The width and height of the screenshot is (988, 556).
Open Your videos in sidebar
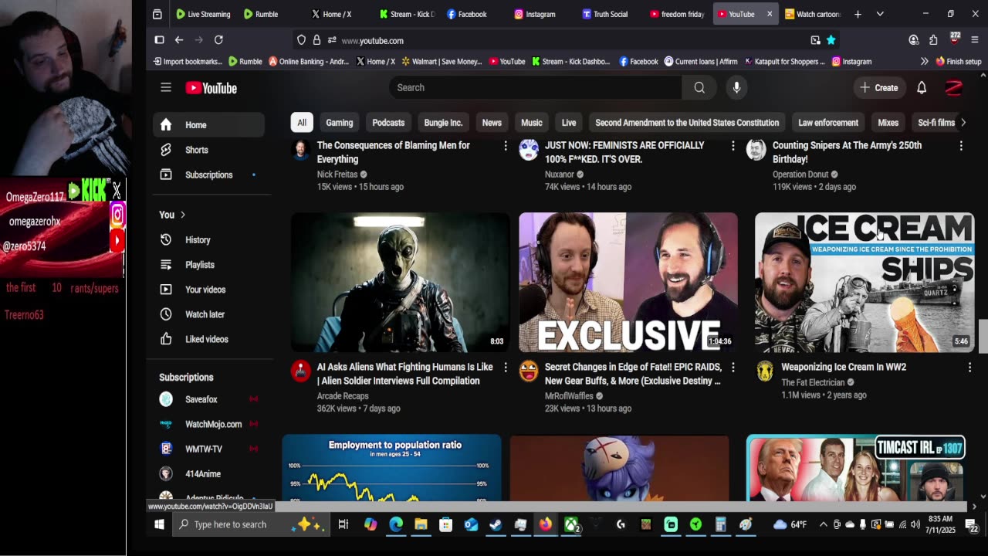209,290
